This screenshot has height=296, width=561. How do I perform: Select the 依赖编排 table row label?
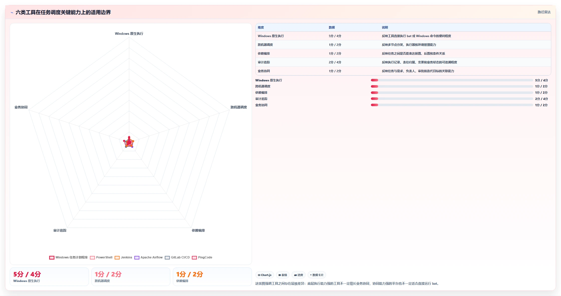pos(264,54)
